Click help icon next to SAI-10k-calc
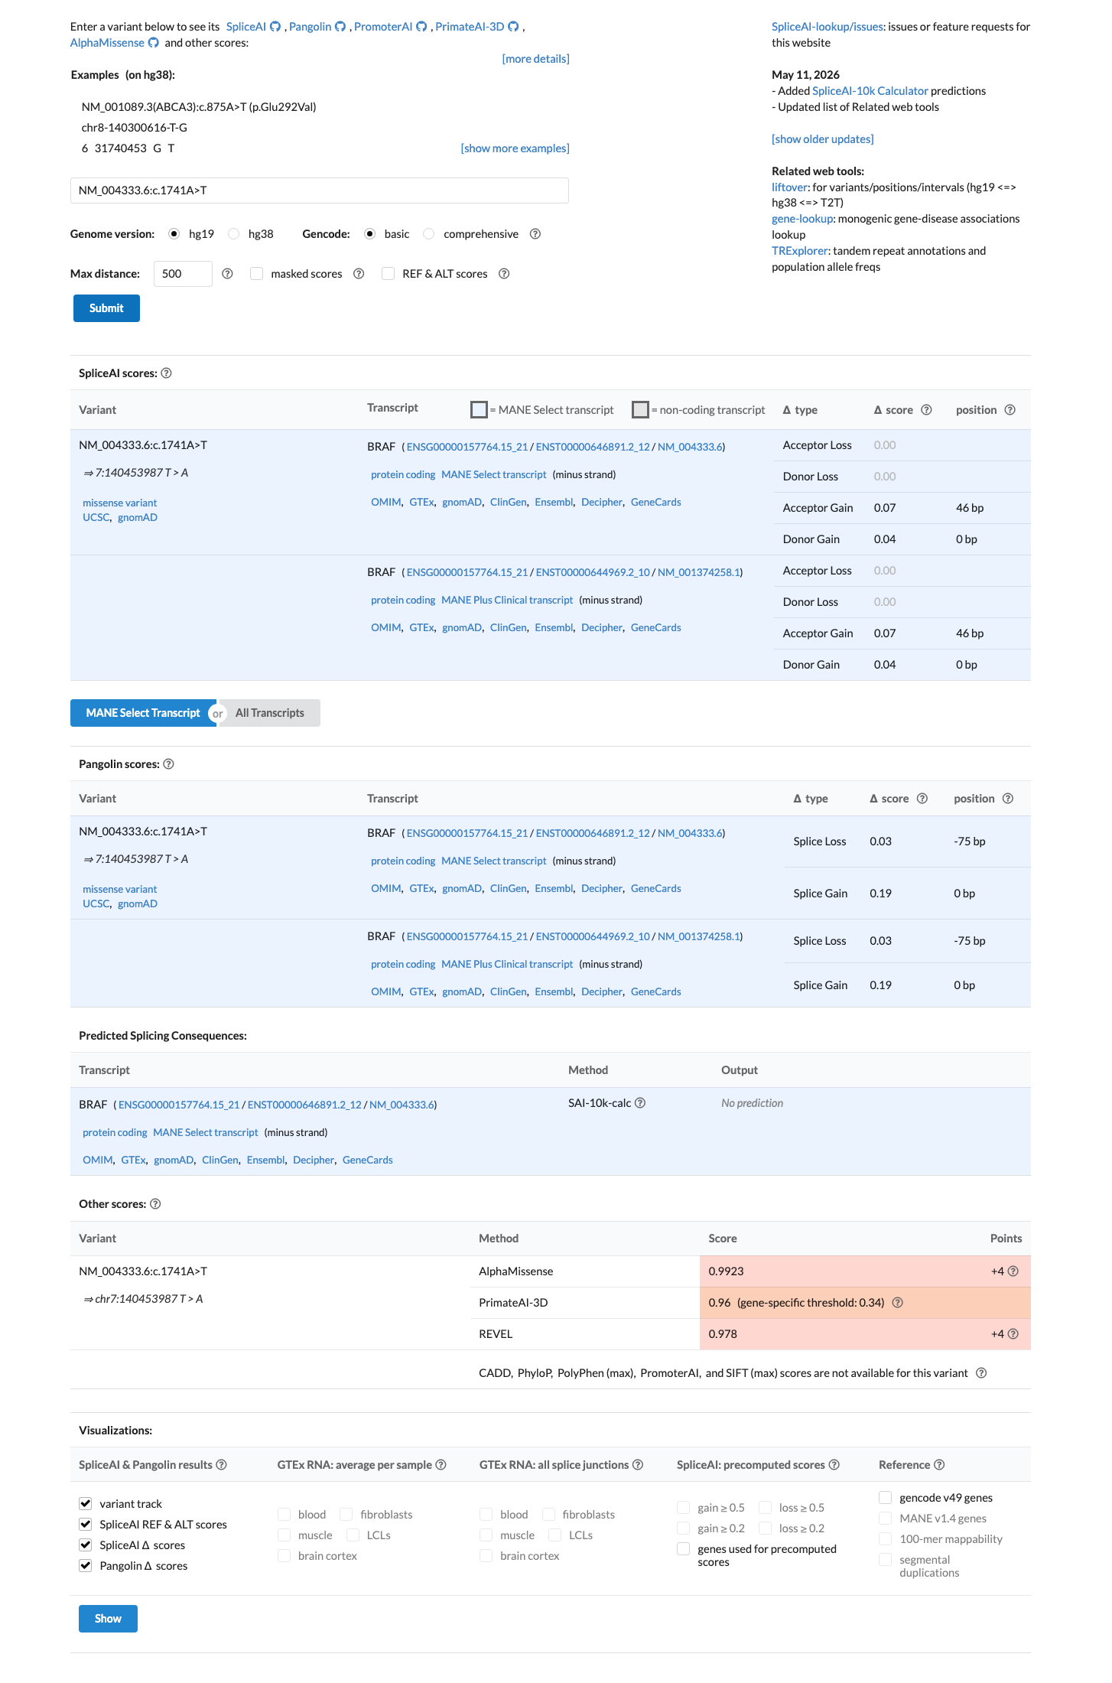This screenshot has height=1683, width=1112. 640,1103
